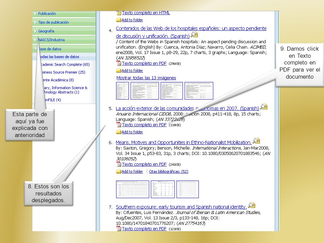Open Texto completo en PDF (121KB)
The width and height of the screenshot is (324, 243).
click(x=144, y=229)
